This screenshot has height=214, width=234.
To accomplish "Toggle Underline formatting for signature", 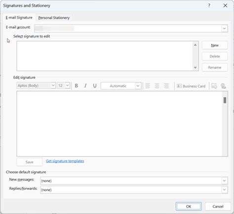I will point(95,86).
